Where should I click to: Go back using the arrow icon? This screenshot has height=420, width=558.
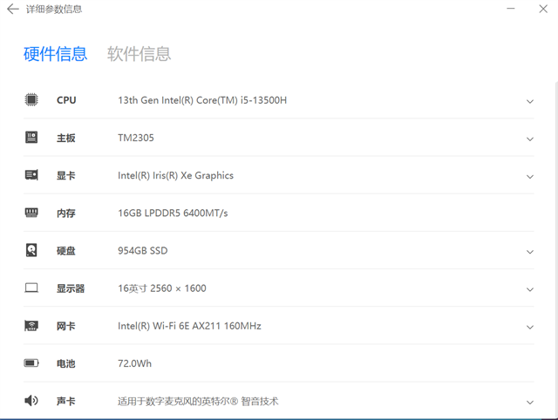[x=13, y=9]
